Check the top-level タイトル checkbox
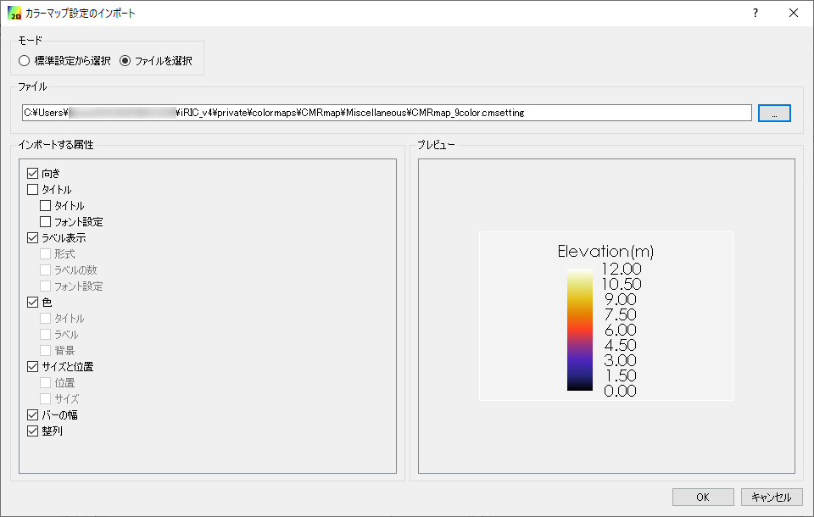 (33, 190)
